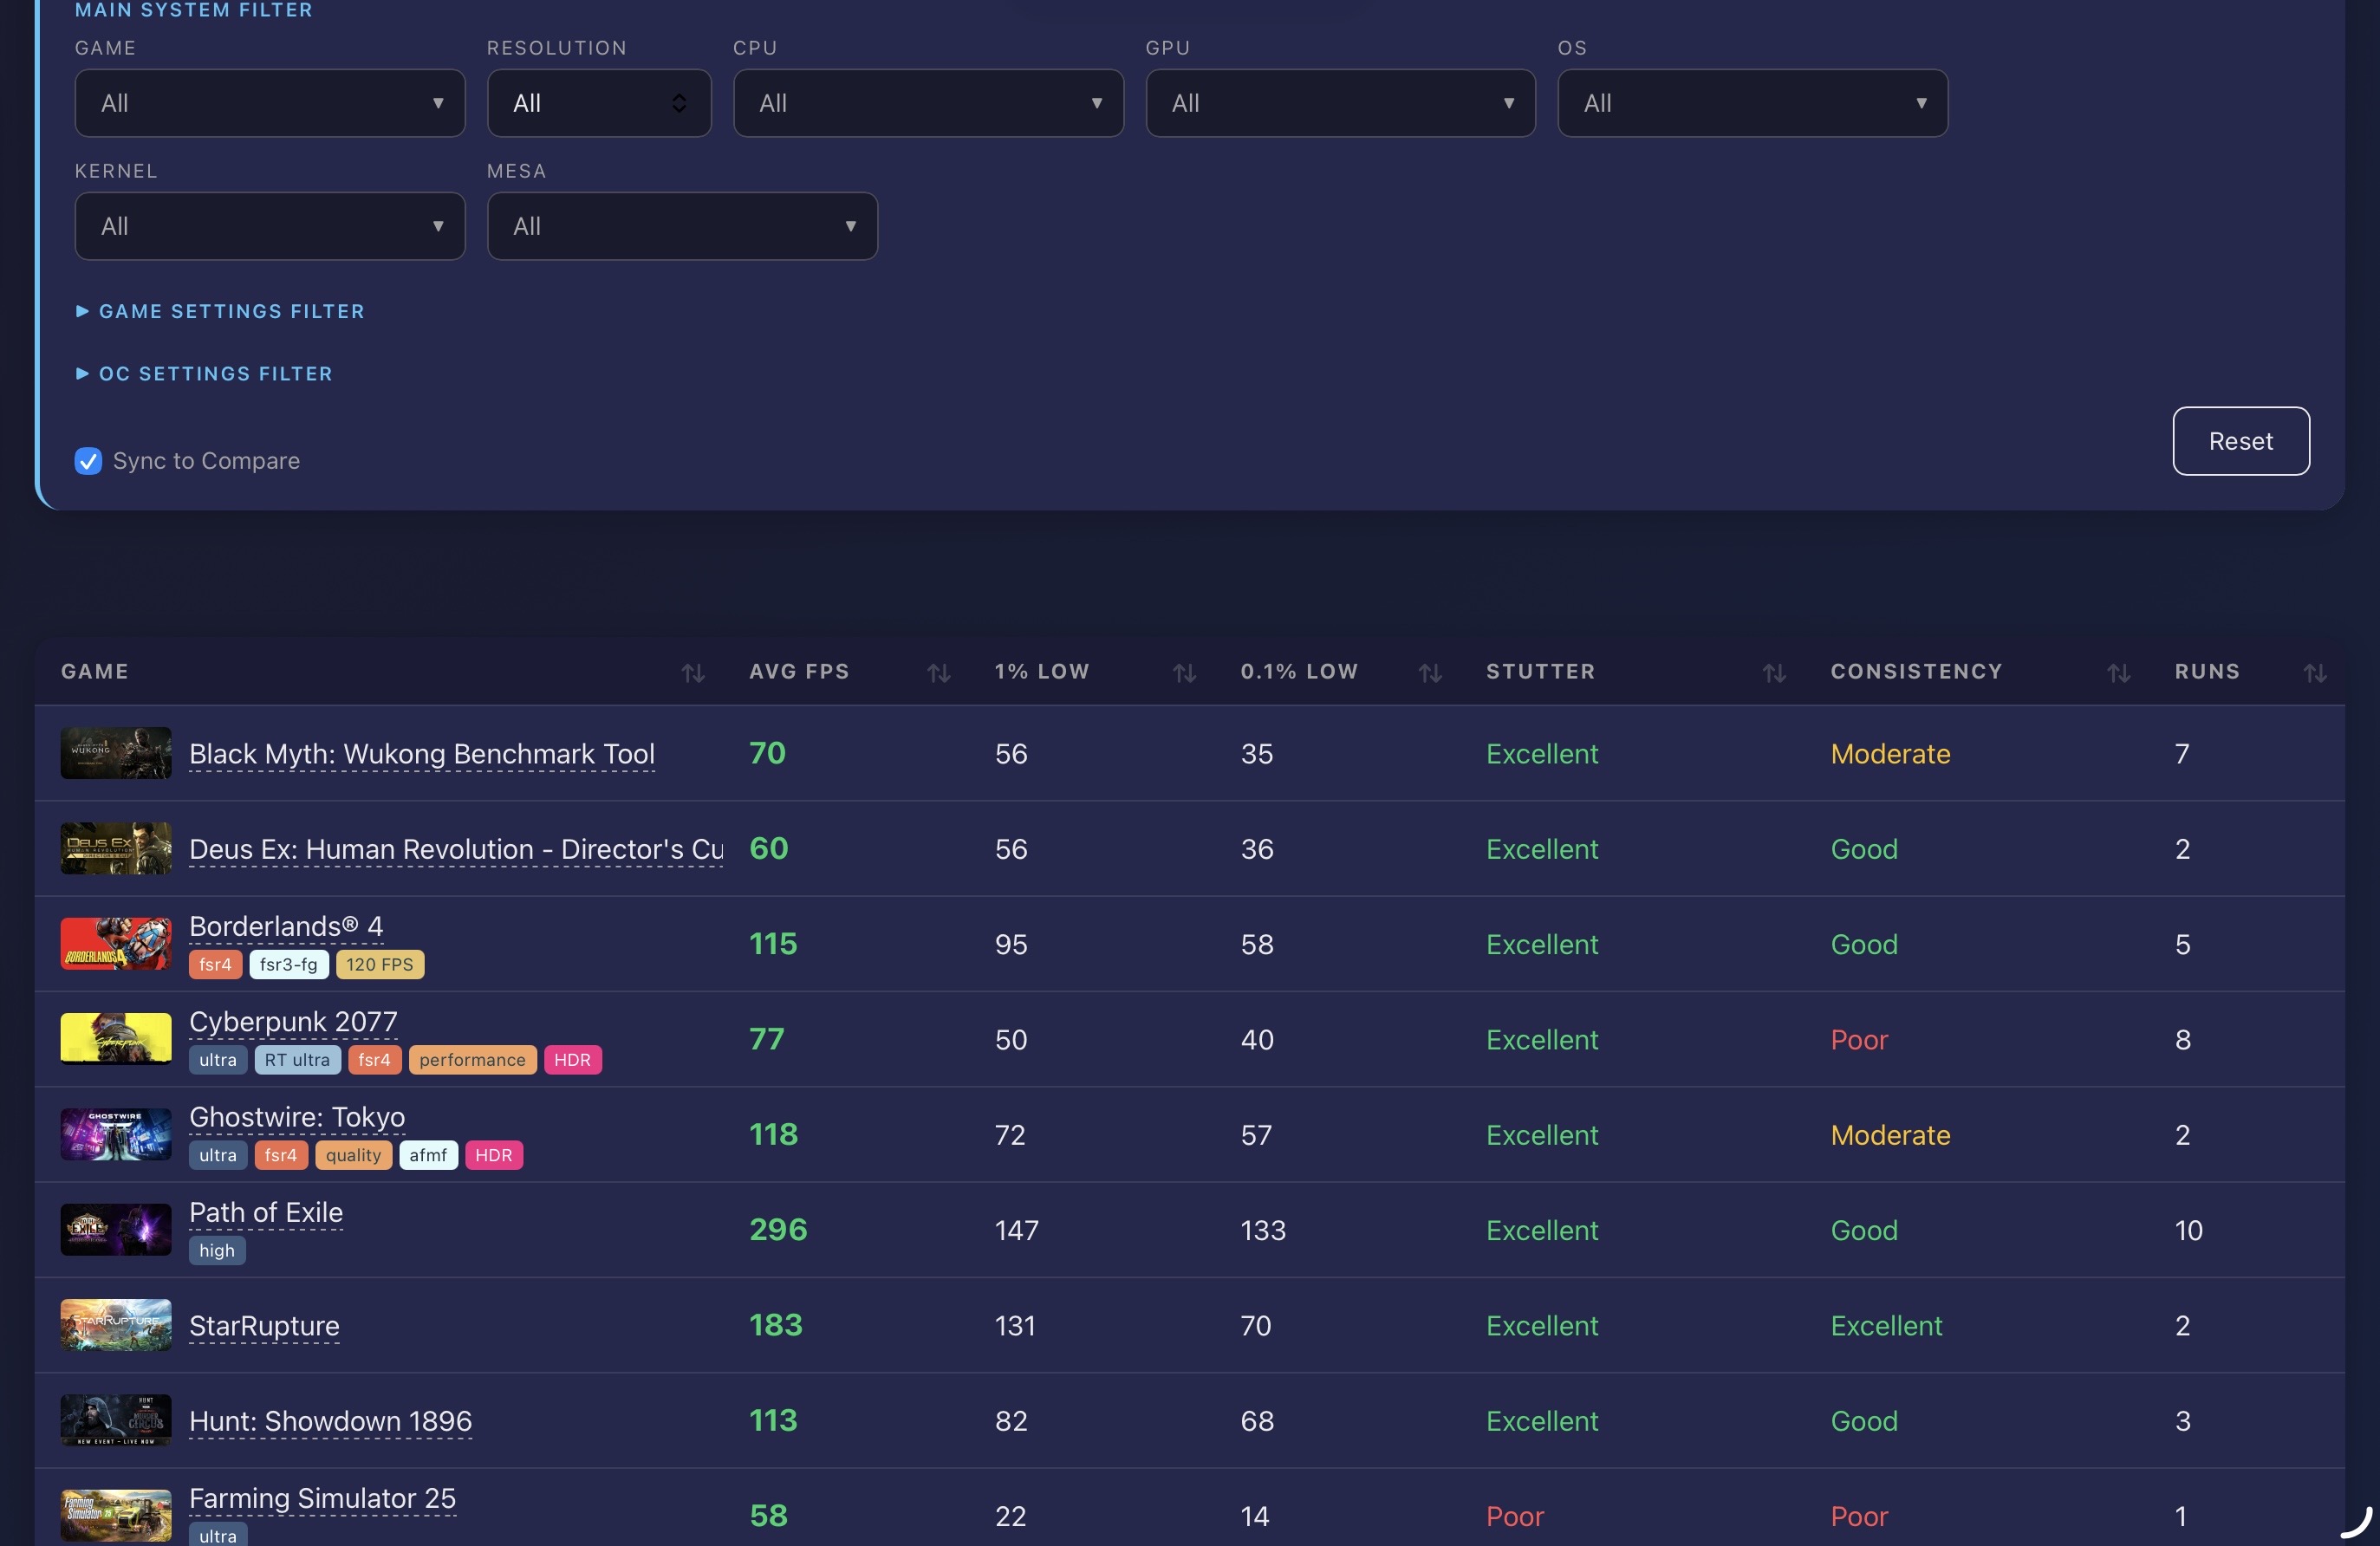Open the Path of Exile game link
The width and height of the screenshot is (2380, 1546).
(x=265, y=1212)
